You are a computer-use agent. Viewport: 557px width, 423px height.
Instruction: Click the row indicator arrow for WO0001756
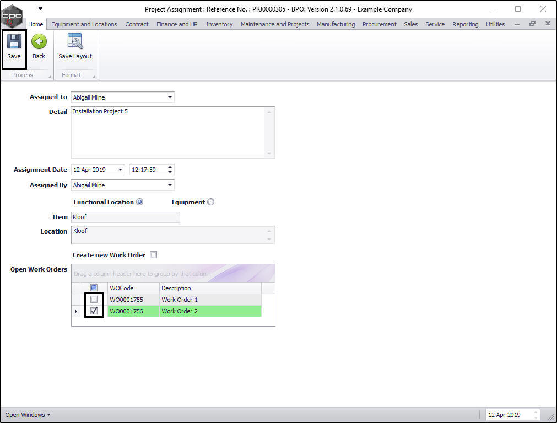click(75, 311)
